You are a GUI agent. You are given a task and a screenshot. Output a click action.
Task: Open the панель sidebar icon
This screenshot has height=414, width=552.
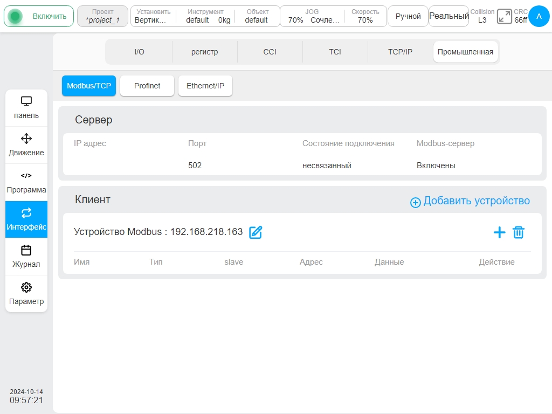26,108
